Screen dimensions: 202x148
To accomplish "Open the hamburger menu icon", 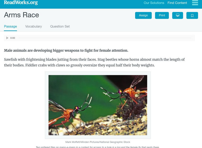I will [x=195, y=3].
